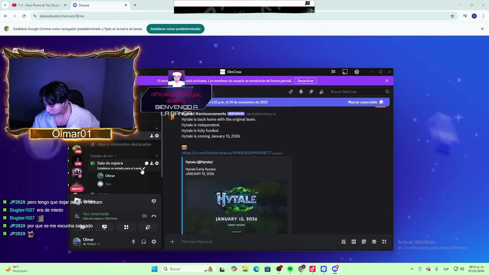The width and height of the screenshot is (489, 275).
Task: Open the Chrome profile avatar
Action: (474, 16)
